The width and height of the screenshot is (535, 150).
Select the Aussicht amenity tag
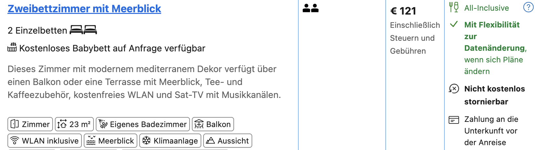[228, 141]
